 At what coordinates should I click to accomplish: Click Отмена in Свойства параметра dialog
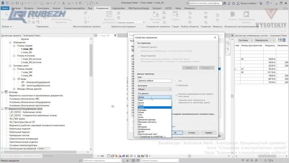[x=191, y=133]
